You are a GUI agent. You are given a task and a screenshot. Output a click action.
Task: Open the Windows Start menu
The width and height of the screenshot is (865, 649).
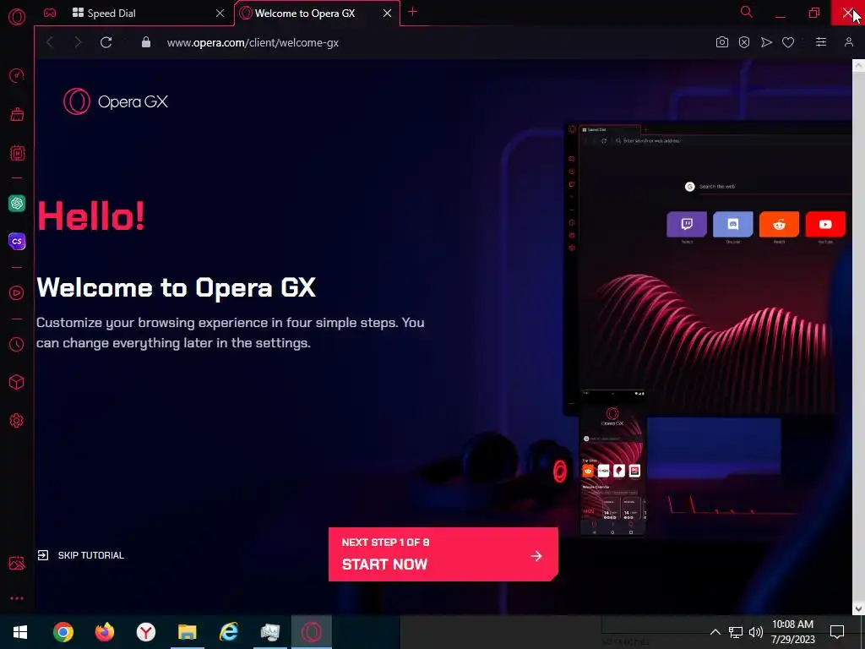tap(20, 632)
